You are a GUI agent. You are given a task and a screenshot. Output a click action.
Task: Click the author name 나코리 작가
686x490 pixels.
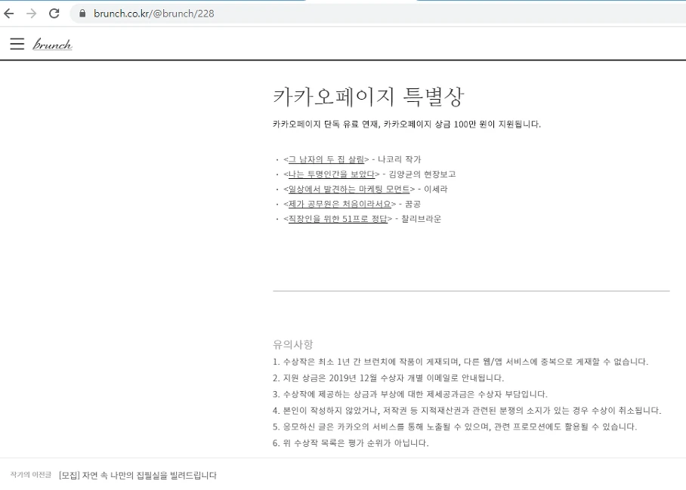pyautogui.click(x=399, y=159)
